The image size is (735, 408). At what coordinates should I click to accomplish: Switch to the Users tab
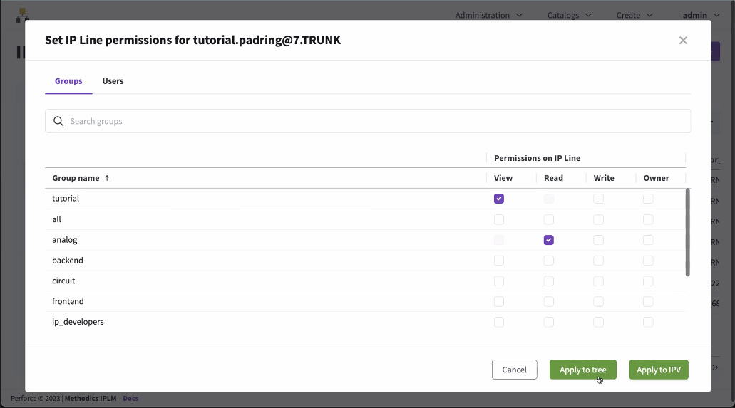coord(113,81)
